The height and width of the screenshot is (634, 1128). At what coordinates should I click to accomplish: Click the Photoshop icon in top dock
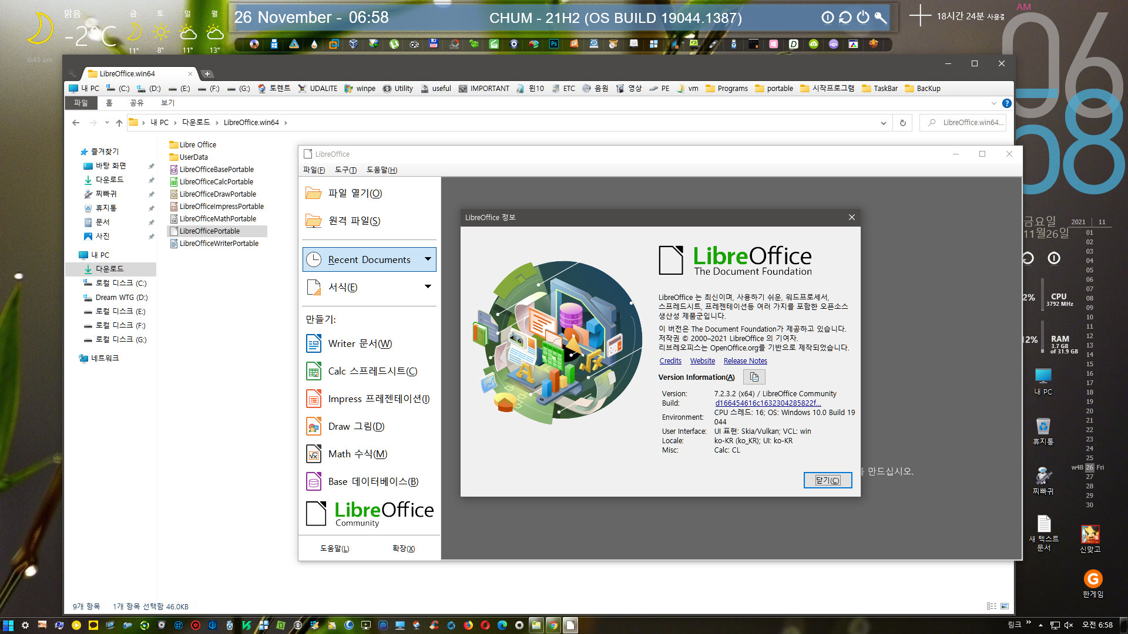[x=554, y=44]
